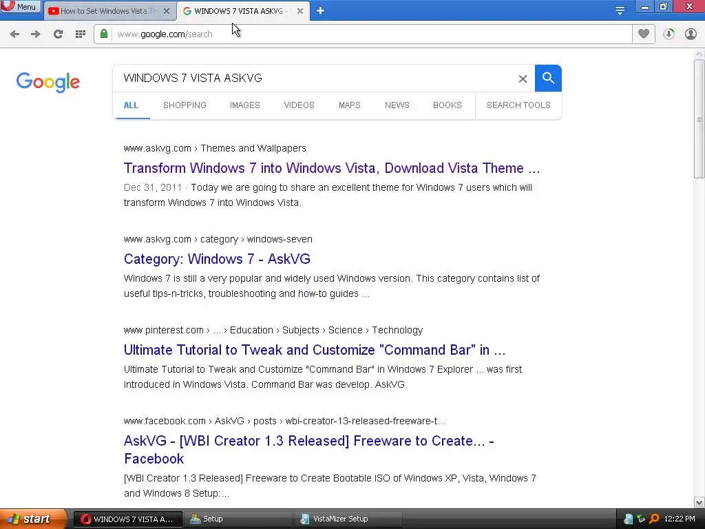Viewport: 705px width, 529px height.
Task: Activate the WINDOWS 7 VISTA A... taskbar button
Action: [x=127, y=519]
